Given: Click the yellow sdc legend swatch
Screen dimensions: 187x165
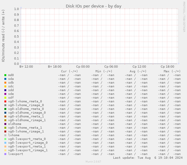Looking at the screenshot, I should coord(5,86).
